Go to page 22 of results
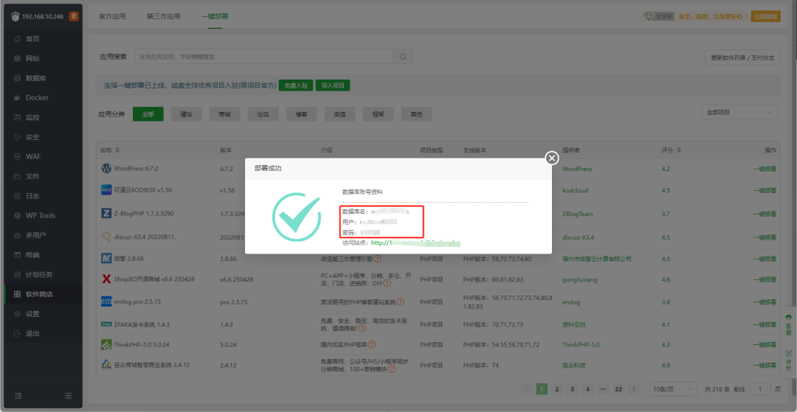The width and height of the screenshot is (797, 412). [x=618, y=389]
